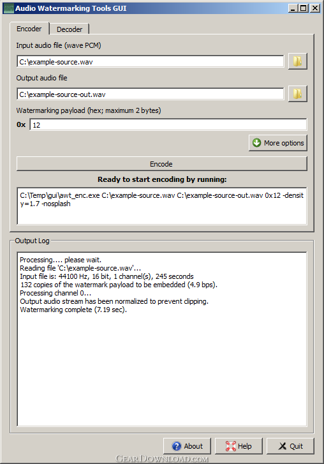Close the Audio Watermarking Tools window
The image size is (324, 464).
pyautogui.click(x=315, y=8)
